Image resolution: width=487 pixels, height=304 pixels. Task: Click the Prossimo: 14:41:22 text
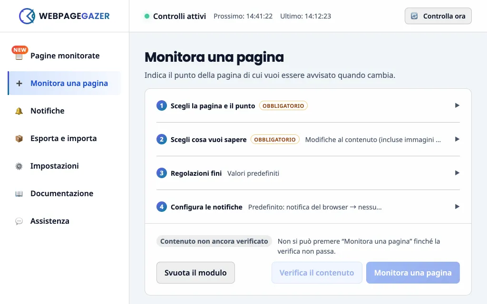tap(243, 16)
